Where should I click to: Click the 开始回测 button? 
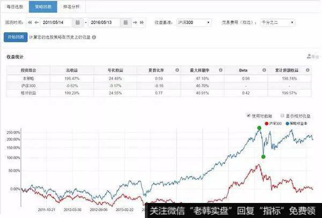[16, 37]
